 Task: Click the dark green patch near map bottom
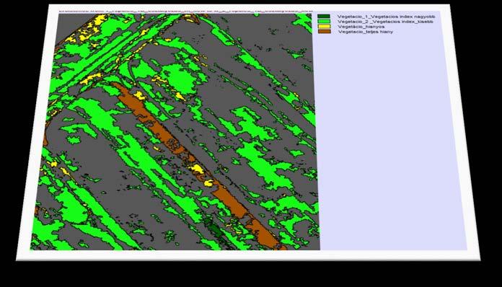click(x=215, y=228)
